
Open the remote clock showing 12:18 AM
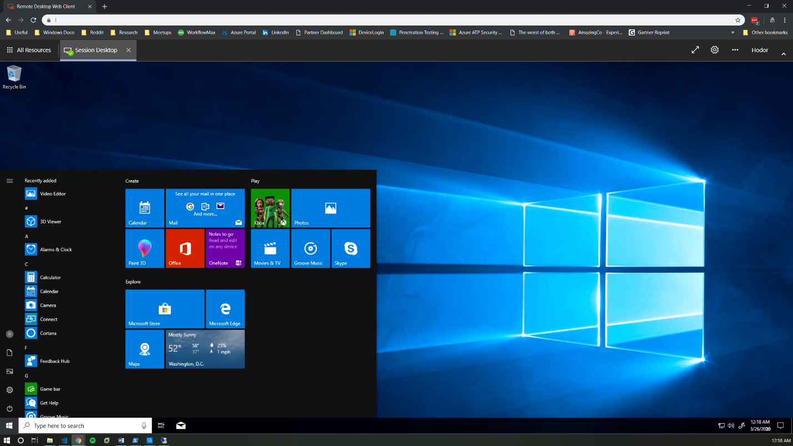pos(760,425)
